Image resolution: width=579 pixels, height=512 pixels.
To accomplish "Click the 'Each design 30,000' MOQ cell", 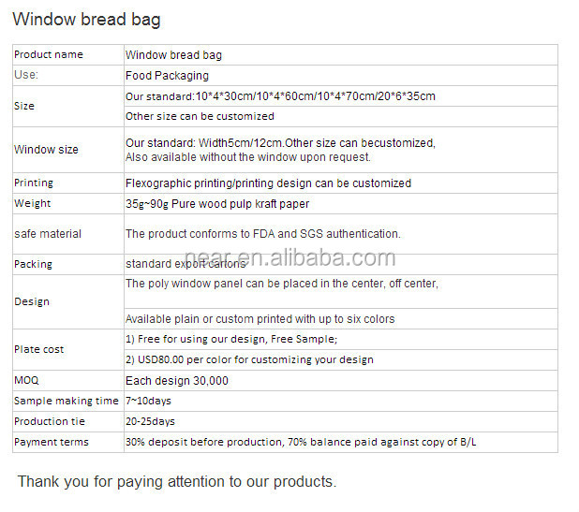I will 341,380.
